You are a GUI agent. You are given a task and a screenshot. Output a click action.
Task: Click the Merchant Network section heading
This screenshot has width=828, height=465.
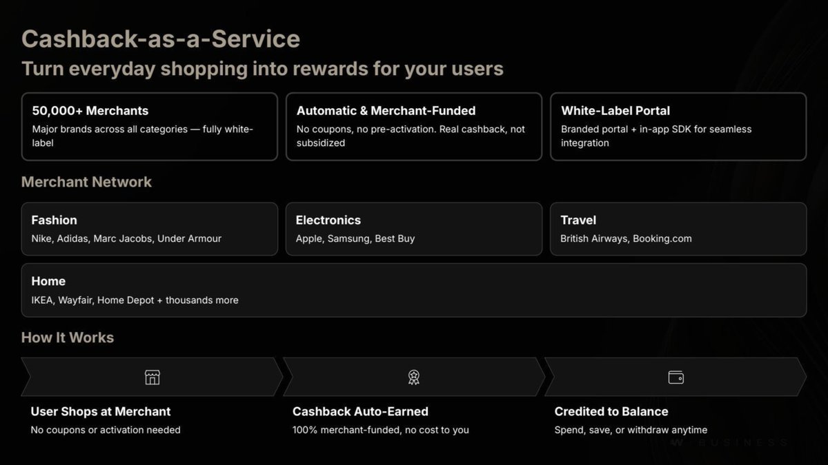86,182
